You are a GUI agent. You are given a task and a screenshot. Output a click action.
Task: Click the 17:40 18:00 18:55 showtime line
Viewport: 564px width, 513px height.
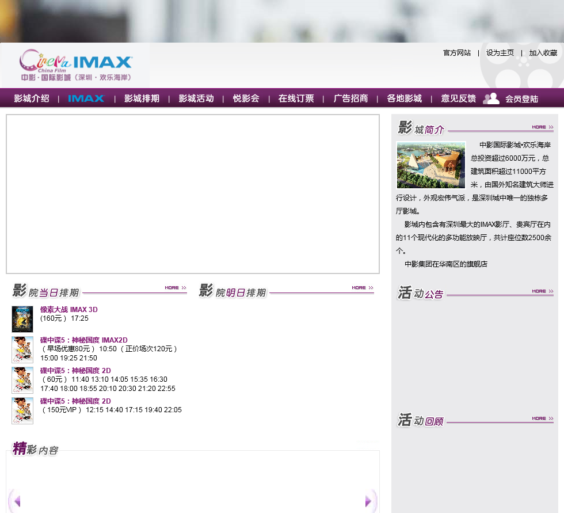coord(108,389)
